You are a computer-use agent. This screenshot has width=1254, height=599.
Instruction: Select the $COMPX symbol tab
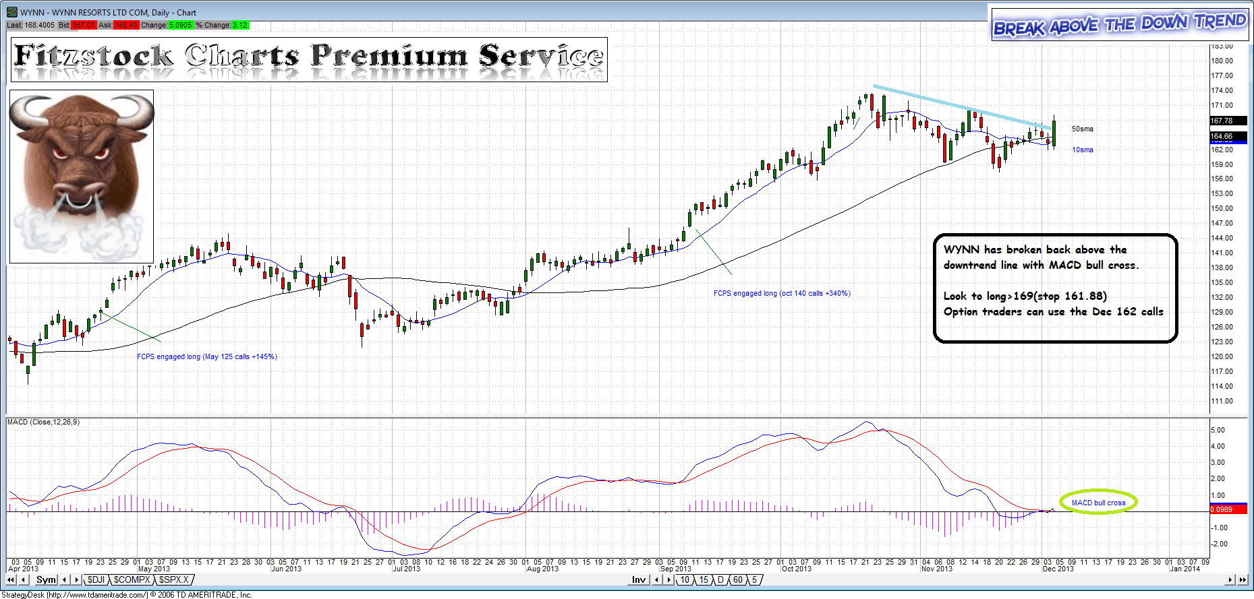click(x=132, y=579)
